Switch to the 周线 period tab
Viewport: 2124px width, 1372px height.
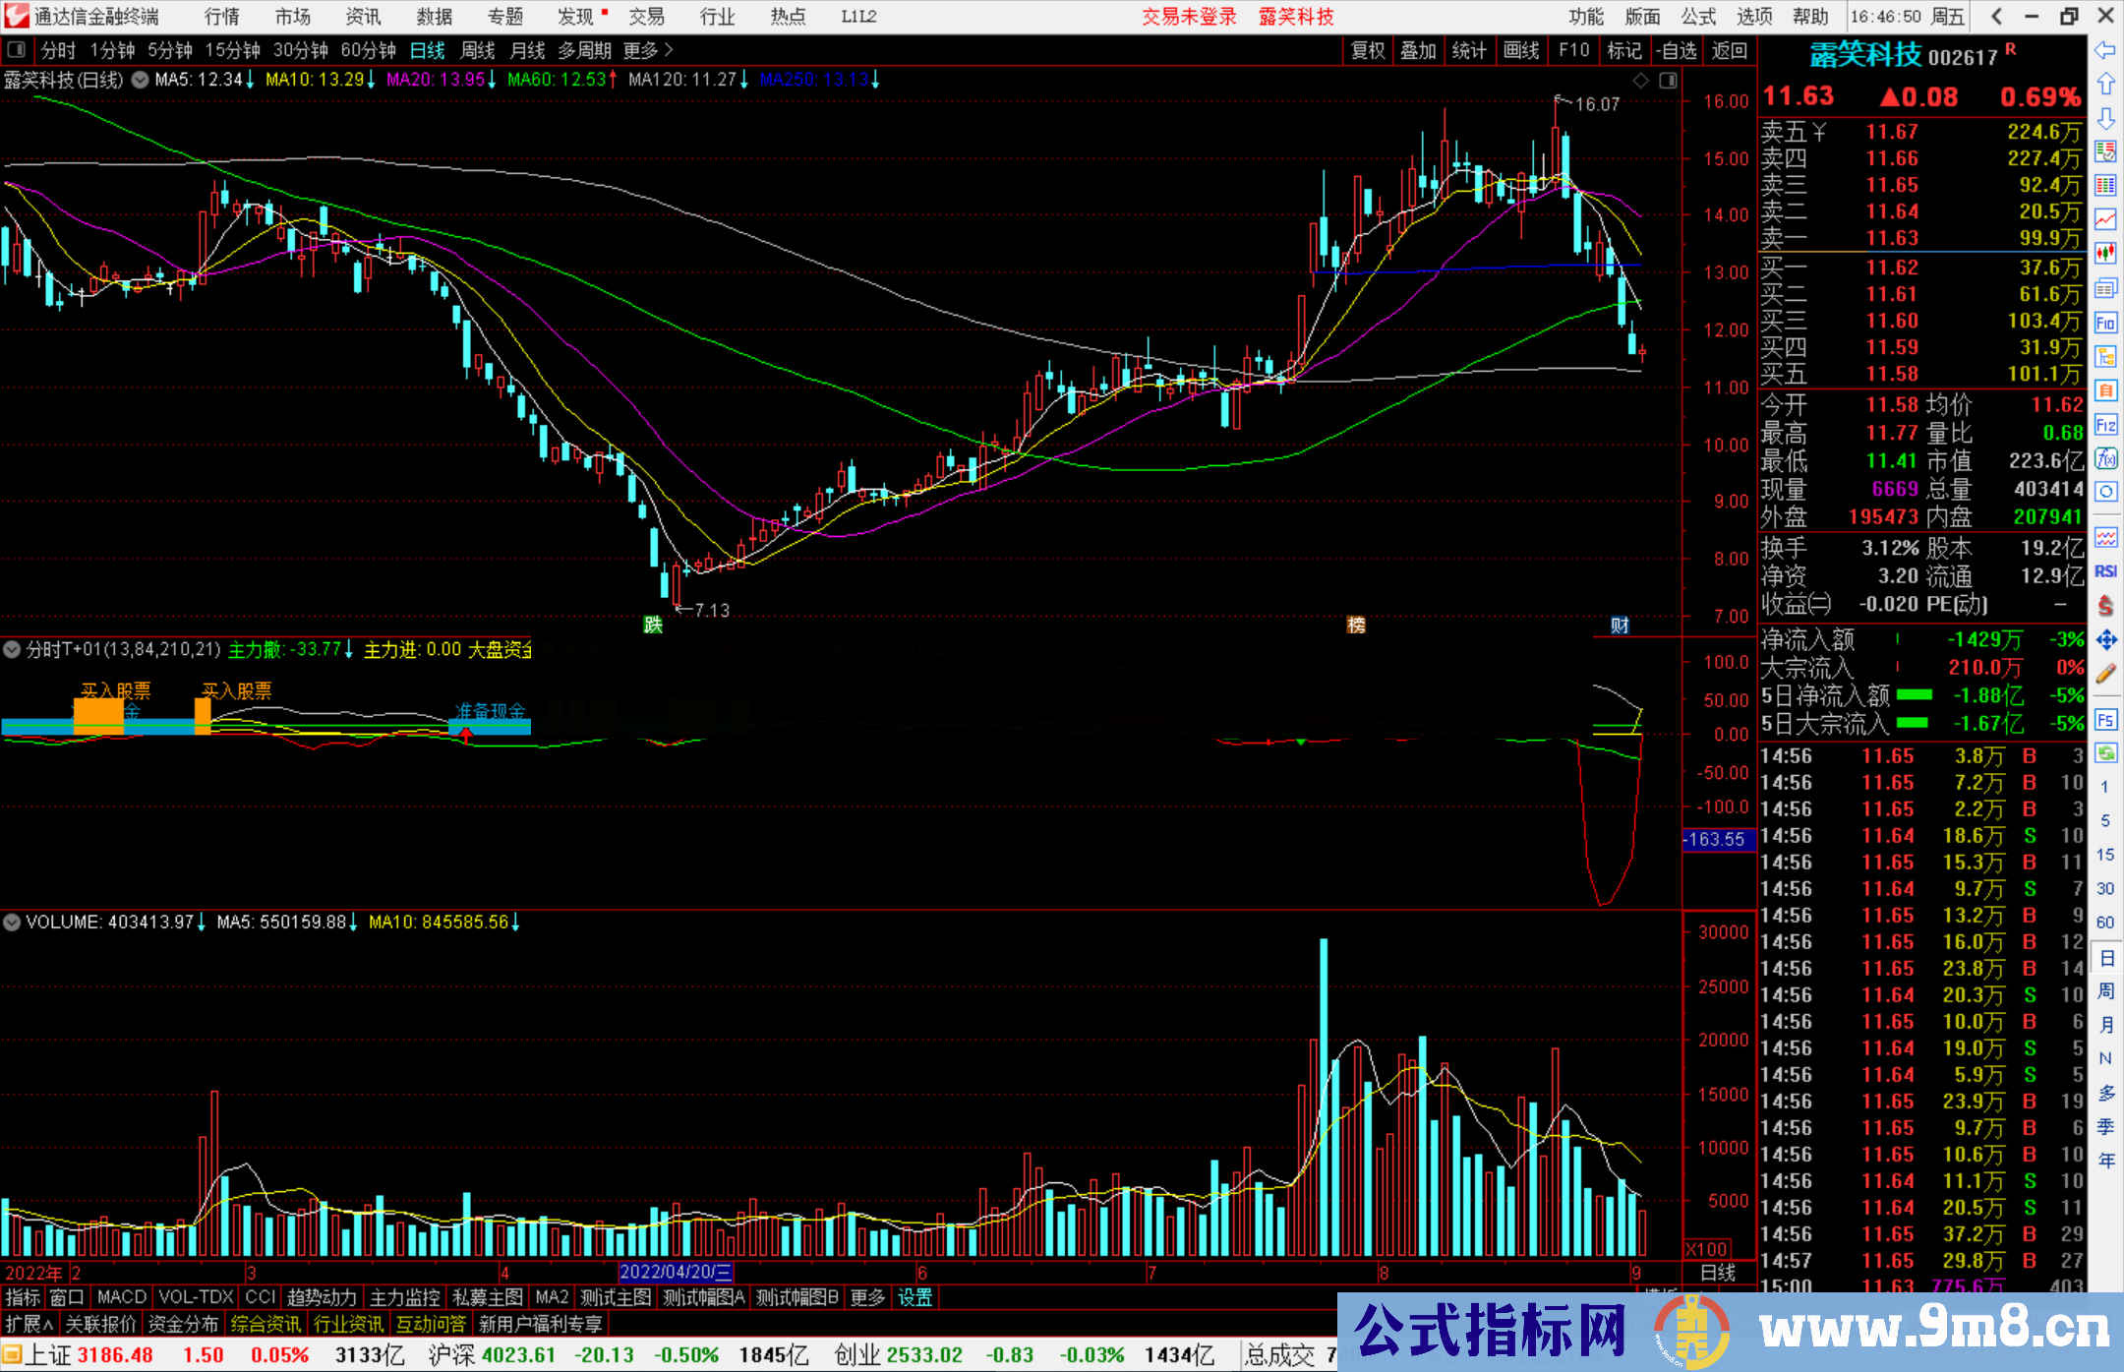tap(478, 50)
